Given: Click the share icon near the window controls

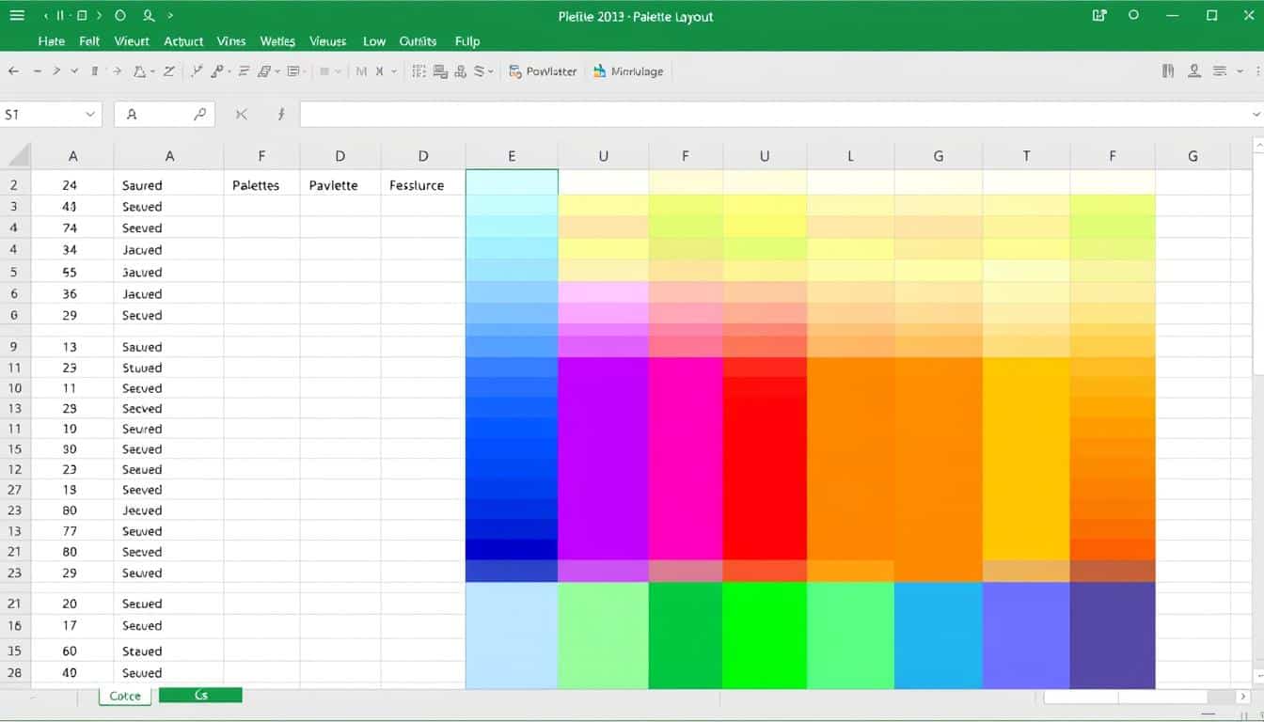Looking at the screenshot, I should click(1099, 16).
